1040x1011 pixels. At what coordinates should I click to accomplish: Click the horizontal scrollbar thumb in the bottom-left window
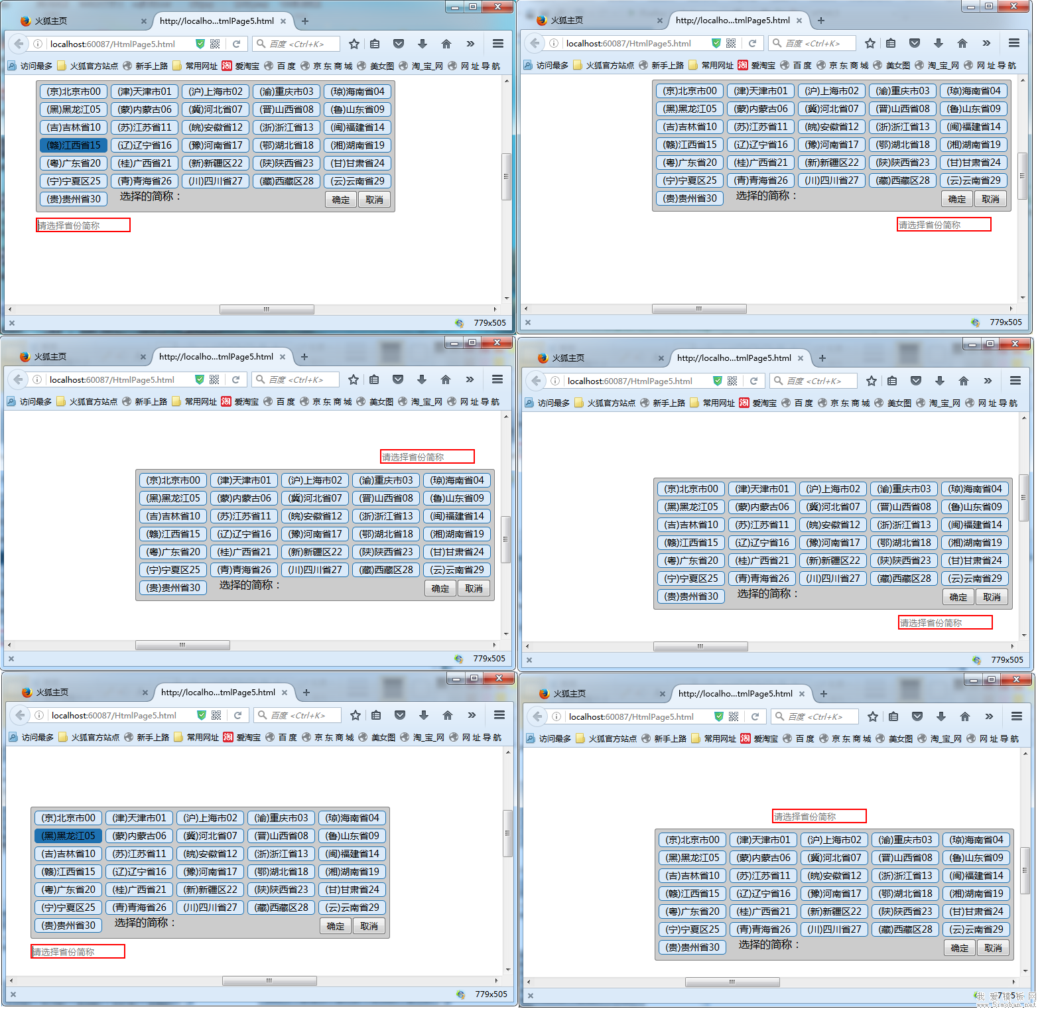coord(269,980)
